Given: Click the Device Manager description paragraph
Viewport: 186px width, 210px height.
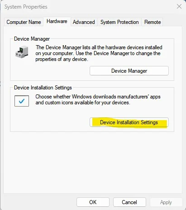Looking at the screenshot, I should (99, 53).
